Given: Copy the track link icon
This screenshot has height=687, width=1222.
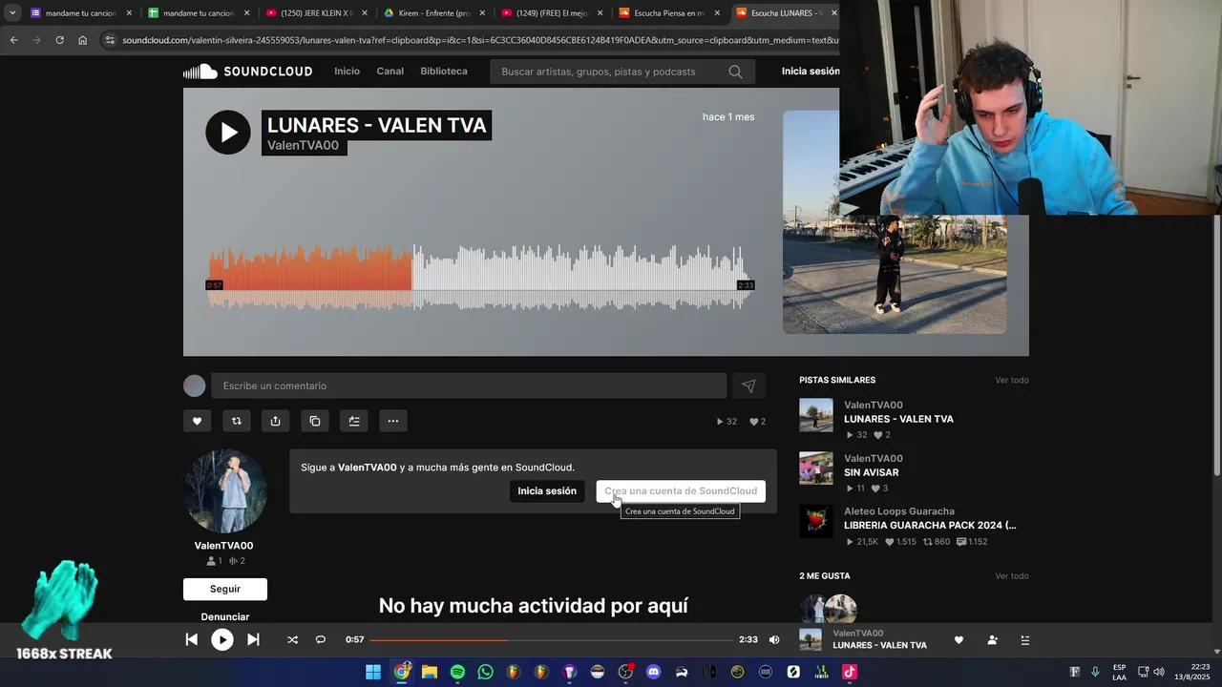Looking at the screenshot, I should (314, 421).
